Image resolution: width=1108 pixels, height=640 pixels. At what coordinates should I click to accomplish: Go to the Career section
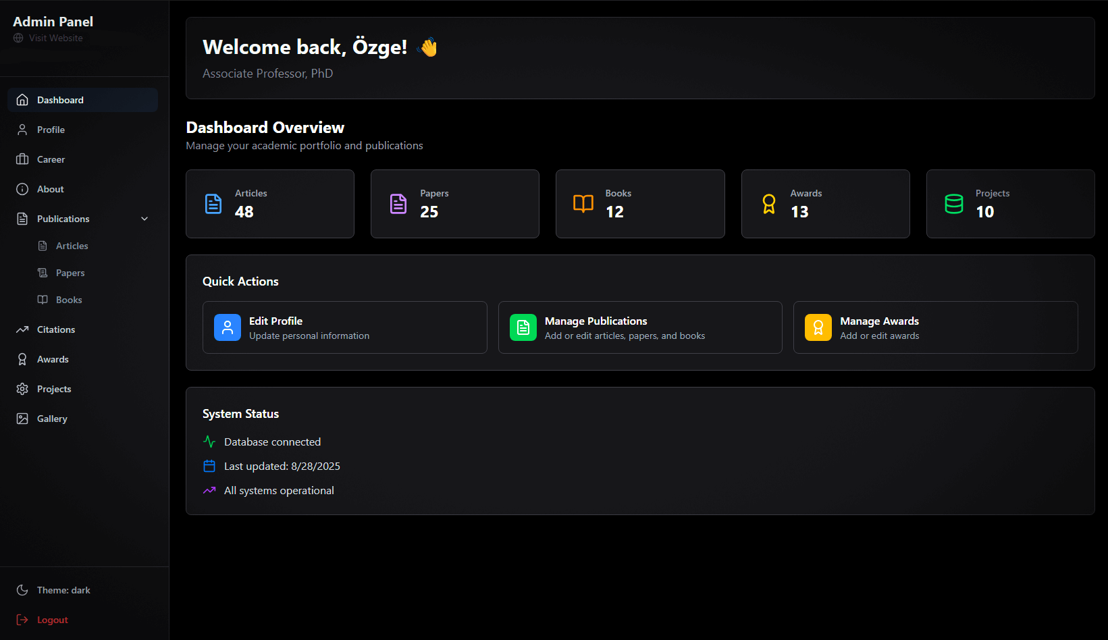(x=83, y=159)
